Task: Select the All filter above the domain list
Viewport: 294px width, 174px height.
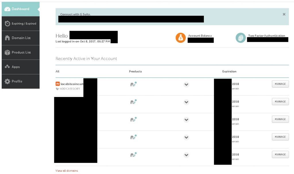Action: point(57,71)
